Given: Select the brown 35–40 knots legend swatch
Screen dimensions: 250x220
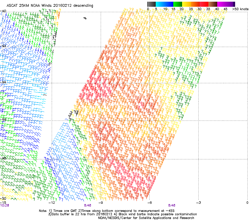Looking at the screenshot, I should point(213,4).
